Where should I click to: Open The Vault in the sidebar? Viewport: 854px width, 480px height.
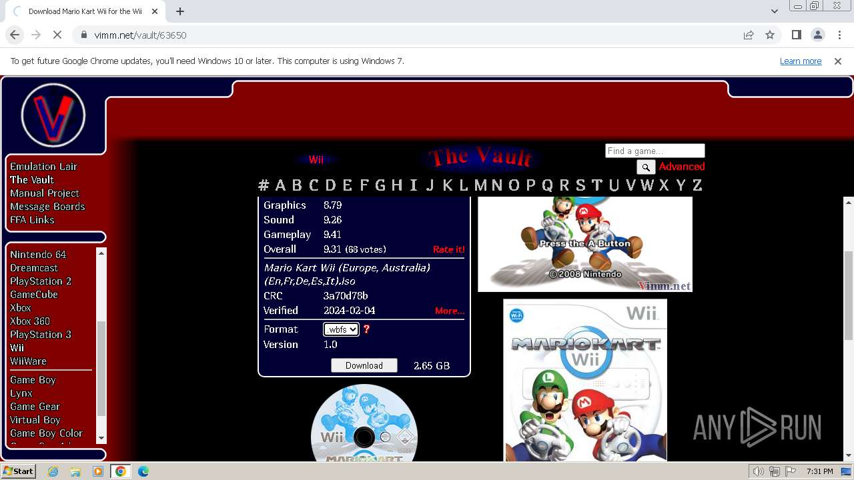tap(32, 180)
